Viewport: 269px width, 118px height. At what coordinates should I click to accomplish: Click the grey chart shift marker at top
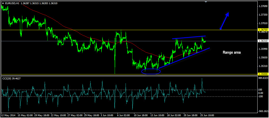(206, 2)
